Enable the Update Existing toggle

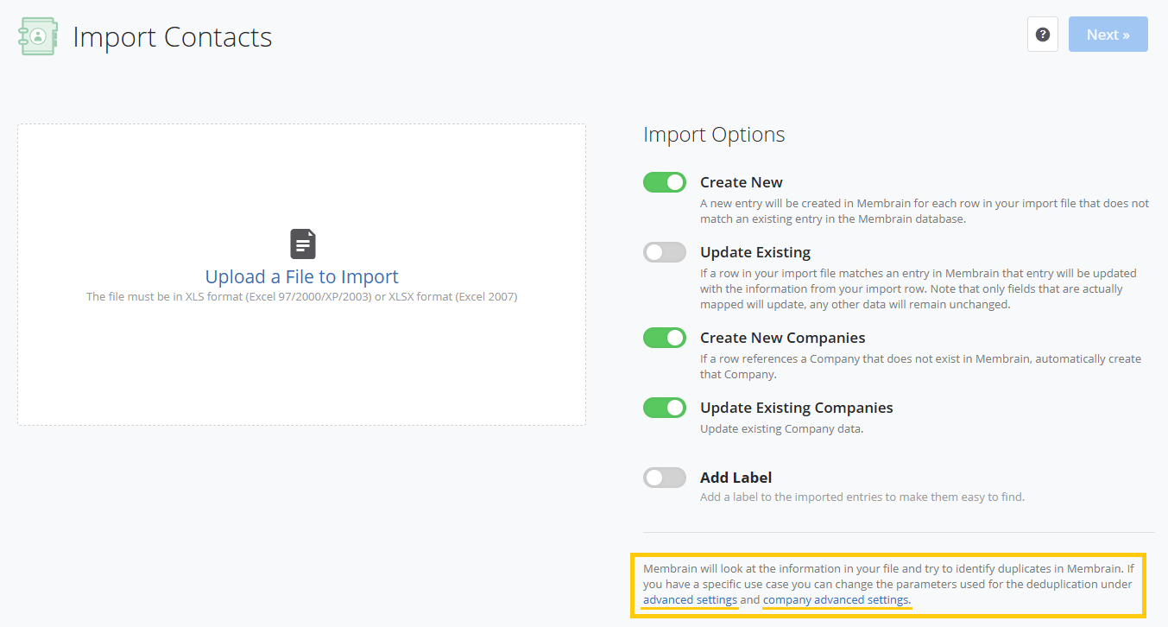click(664, 251)
